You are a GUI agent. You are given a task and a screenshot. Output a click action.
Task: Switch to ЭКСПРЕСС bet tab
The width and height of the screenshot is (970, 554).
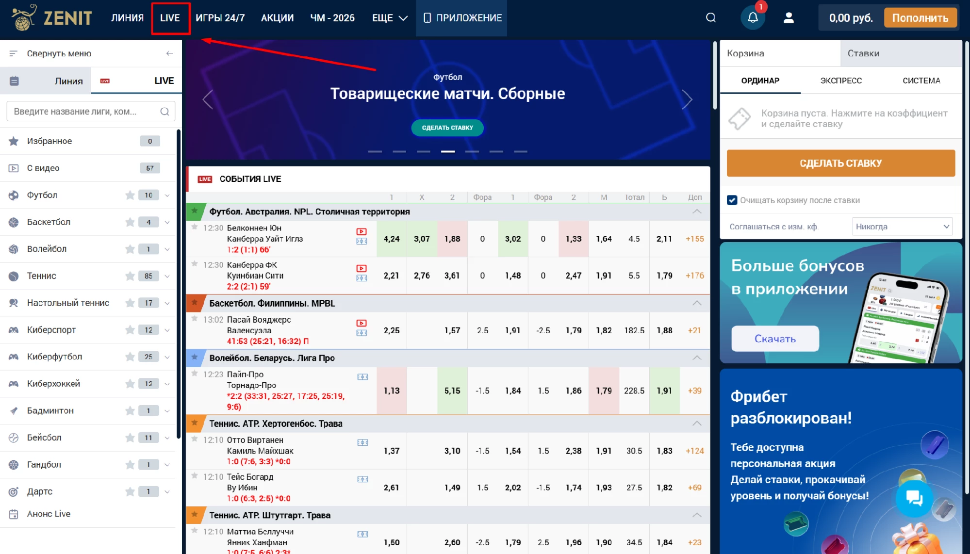pyautogui.click(x=841, y=81)
